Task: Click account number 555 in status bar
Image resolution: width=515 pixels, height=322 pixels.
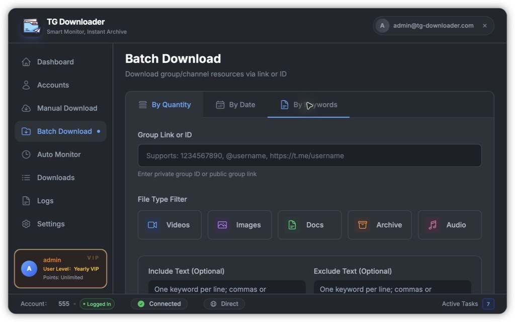Action: [x=64, y=304]
